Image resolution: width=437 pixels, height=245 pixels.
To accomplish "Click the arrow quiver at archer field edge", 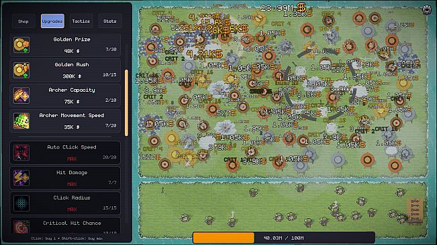I will point(415,210).
